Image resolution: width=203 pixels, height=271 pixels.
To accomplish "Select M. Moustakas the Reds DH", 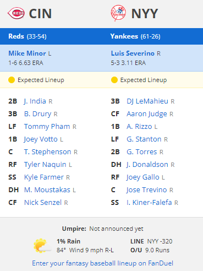I will click(47, 190).
